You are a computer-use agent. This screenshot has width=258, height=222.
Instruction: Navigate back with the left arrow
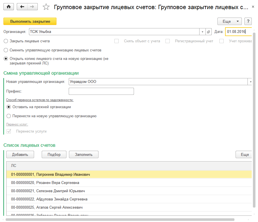point(22,7)
